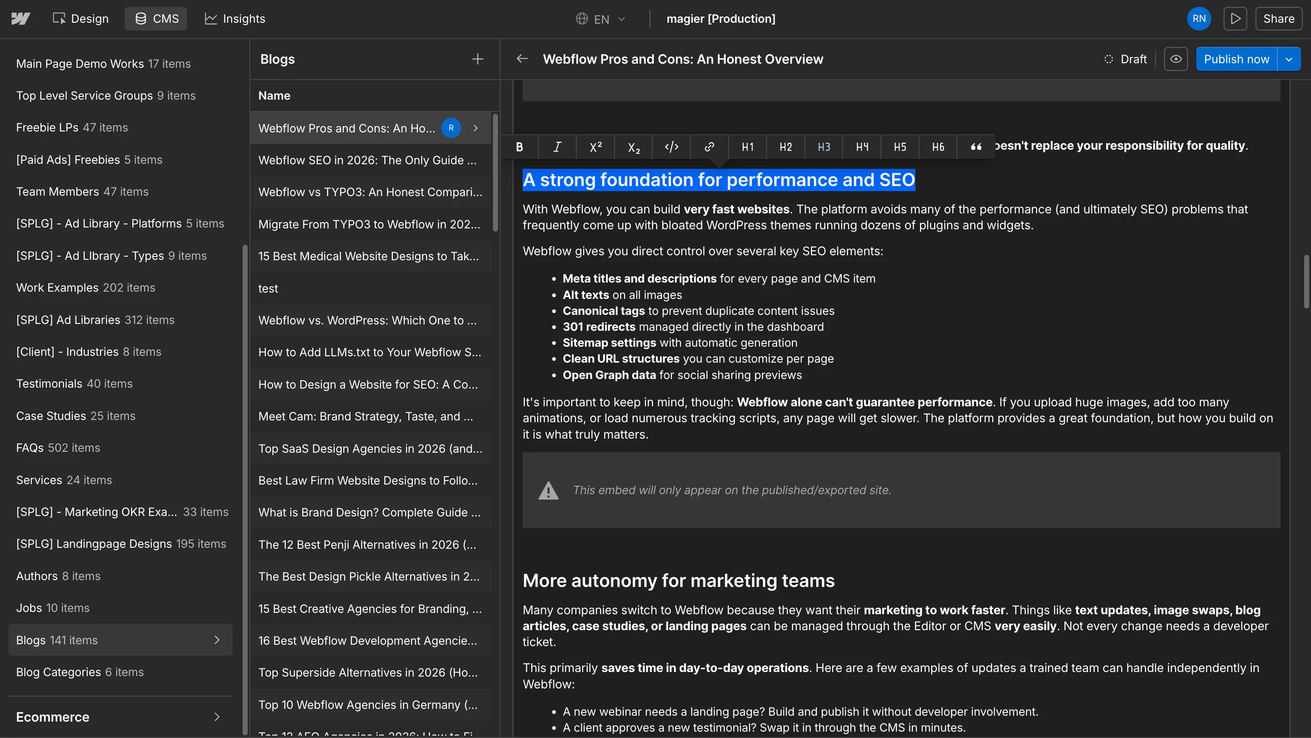Open 'How to Add LLMs.txt' blog item
Viewport: 1311px width, 738px height.
click(371, 353)
